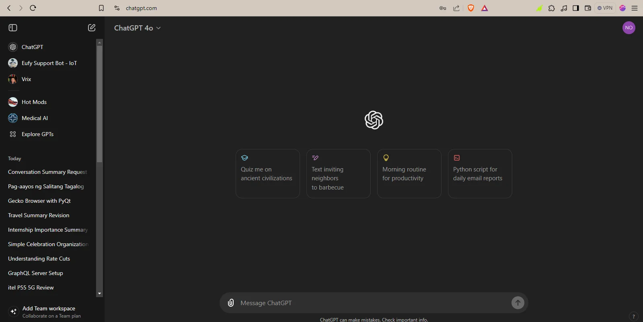Click sidebar scrollbar down arrow
643x322 pixels.
click(99, 294)
